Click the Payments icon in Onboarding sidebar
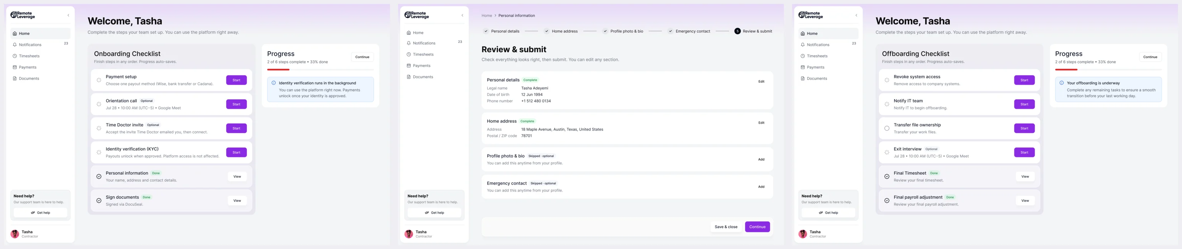 coord(15,67)
